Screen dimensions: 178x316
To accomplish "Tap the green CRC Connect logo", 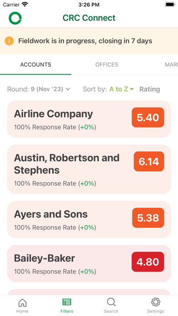I will pos(15,18).
